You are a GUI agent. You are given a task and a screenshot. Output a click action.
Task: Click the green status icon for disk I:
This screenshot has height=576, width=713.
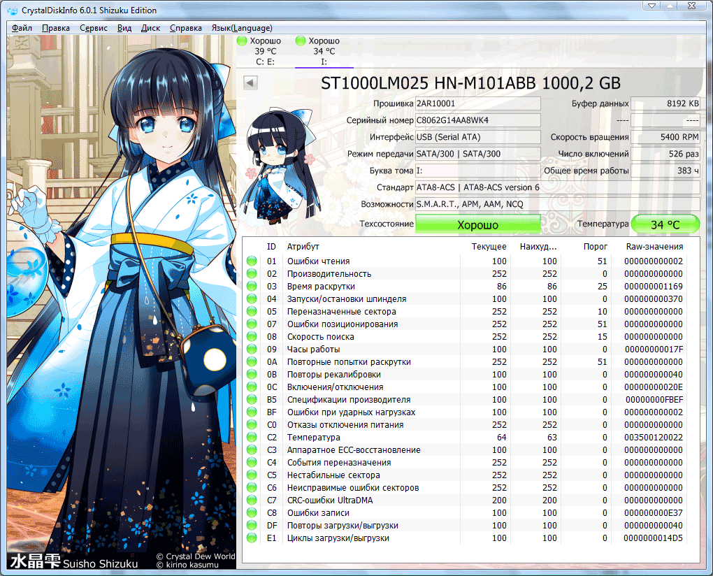click(301, 41)
